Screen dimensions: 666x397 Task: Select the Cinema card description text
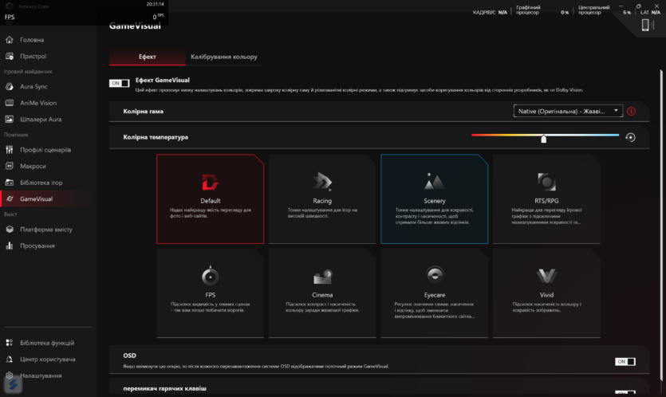point(322,307)
